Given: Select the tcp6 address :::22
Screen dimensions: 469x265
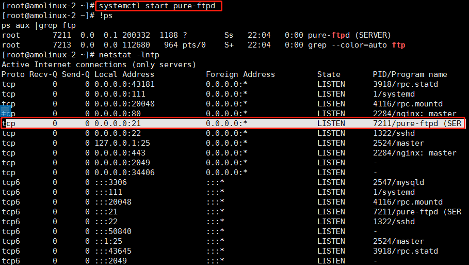Looking at the screenshot, I should point(106,222).
